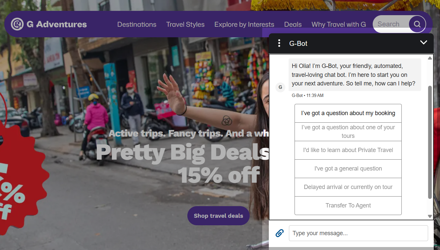The height and width of the screenshot is (250, 440).
Task: Open the Travel Styles menu
Action: [x=185, y=24]
